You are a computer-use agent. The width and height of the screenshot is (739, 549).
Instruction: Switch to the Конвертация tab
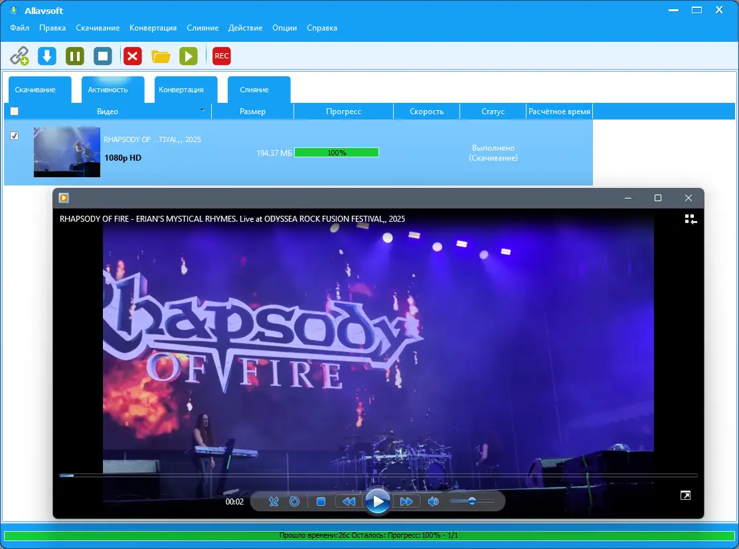(186, 90)
